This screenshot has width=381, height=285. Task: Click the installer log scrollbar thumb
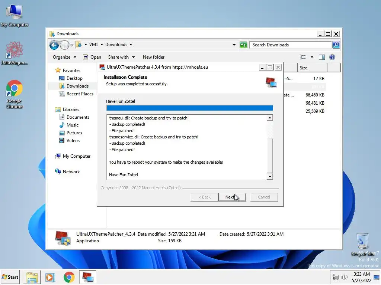pyautogui.click(x=270, y=155)
